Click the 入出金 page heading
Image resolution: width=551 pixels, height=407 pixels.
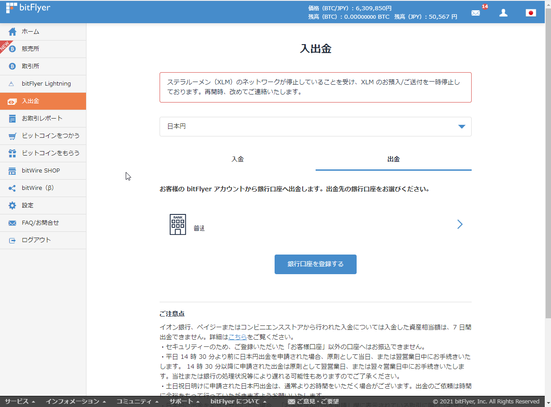316,49
